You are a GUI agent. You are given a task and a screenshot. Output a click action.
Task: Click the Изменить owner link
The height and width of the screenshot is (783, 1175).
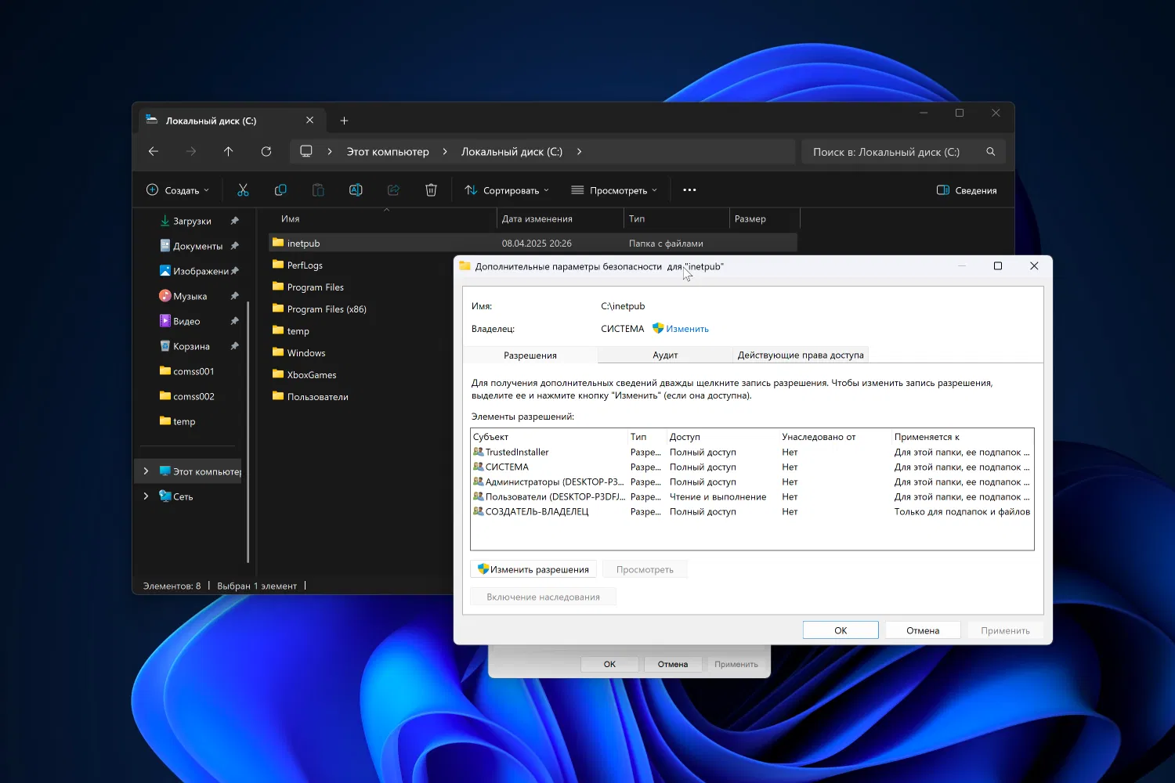(x=687, y=329)
